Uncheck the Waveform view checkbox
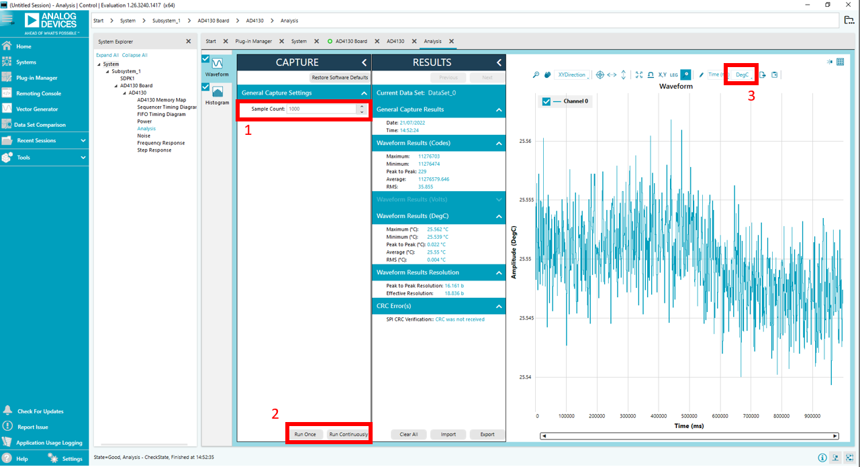This screenshot has width=860, height=467. pos(206,58)
